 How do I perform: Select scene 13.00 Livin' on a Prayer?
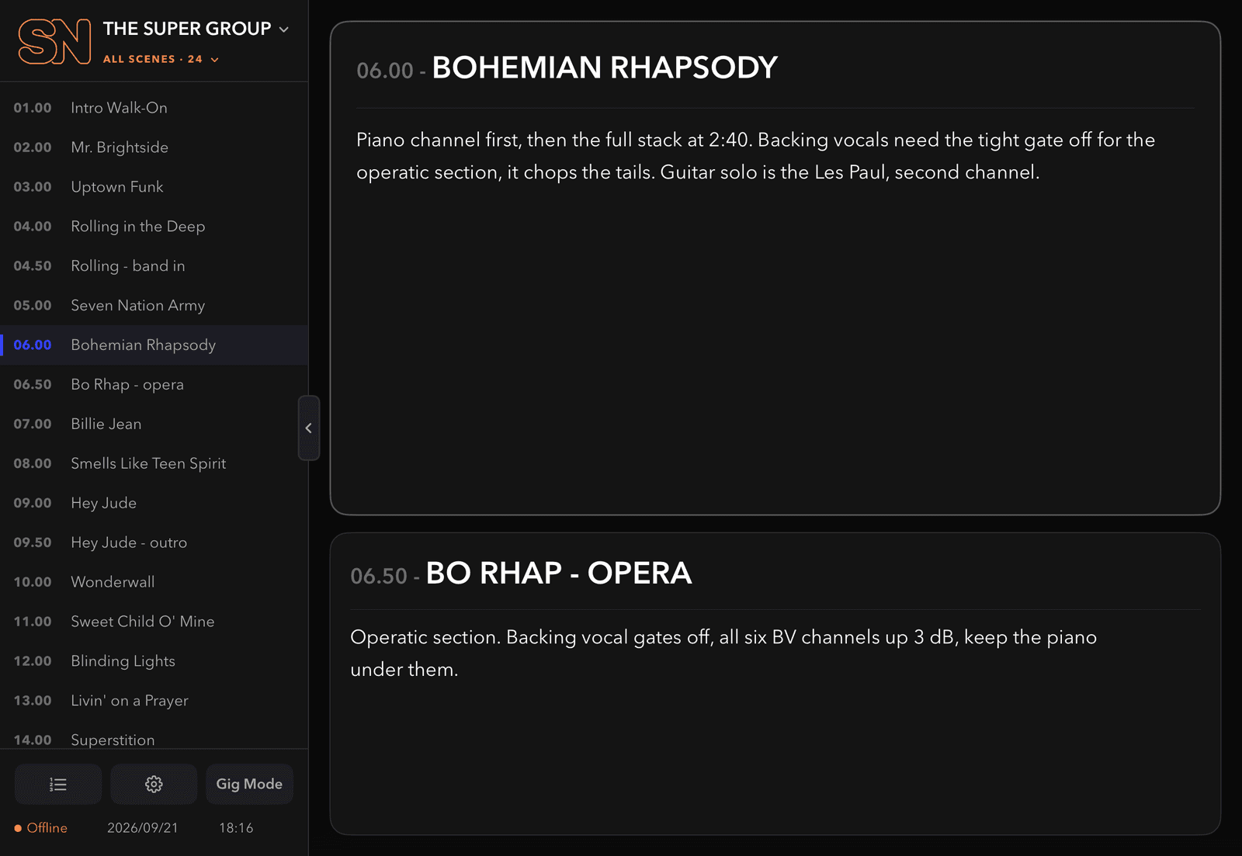[x=154, y=701]
